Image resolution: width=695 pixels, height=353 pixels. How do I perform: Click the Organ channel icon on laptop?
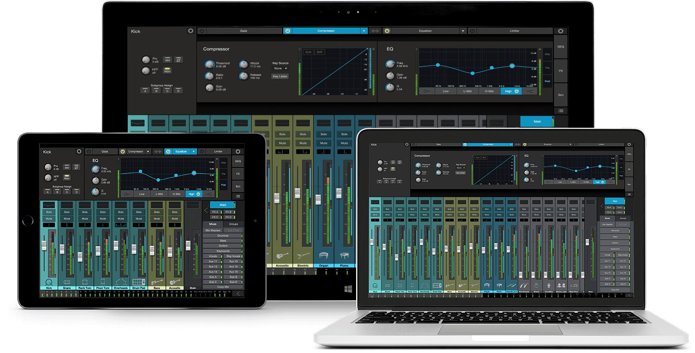point(487,286)
